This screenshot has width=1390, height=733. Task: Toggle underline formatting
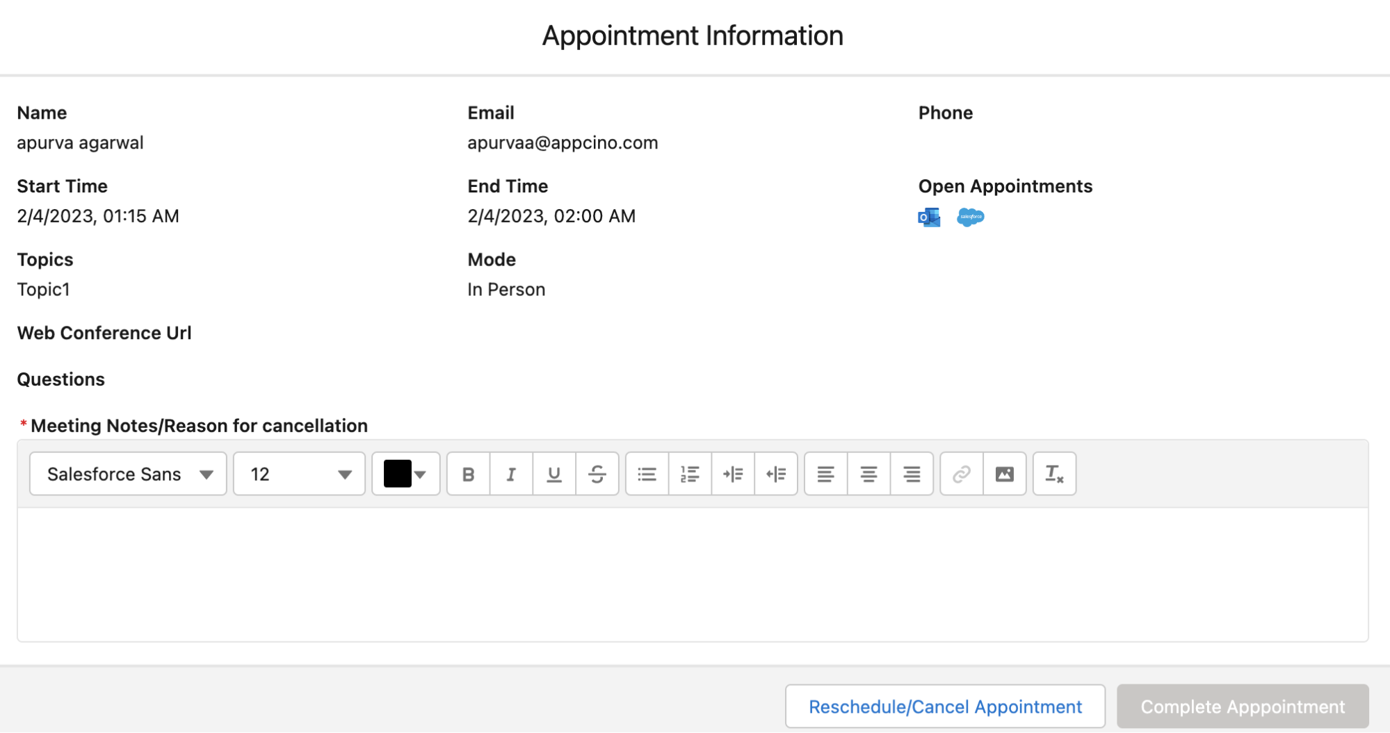point(554,474)
